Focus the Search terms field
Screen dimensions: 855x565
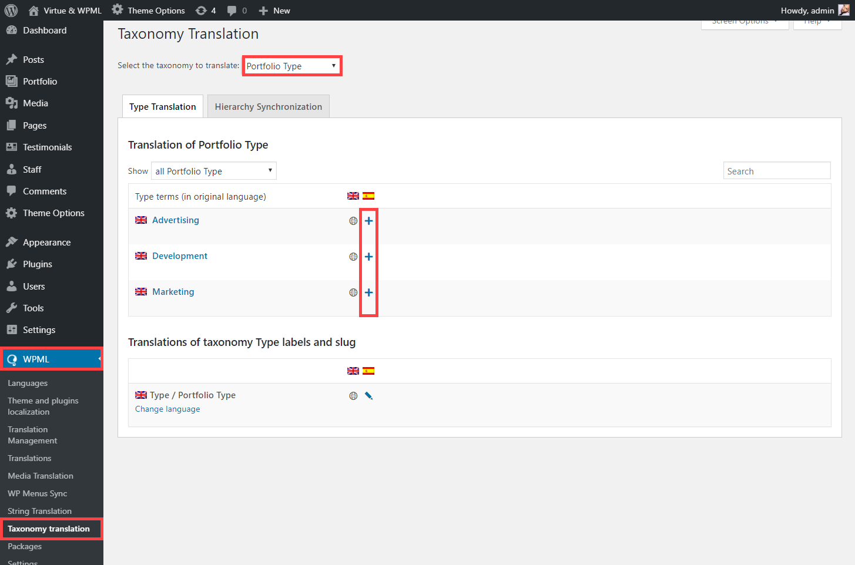click(x=777, y=171)
